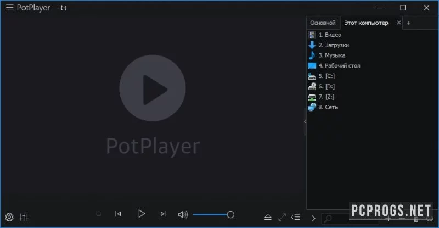
Task: Toggle the playlist panel list icon
Action: [x=295, y=217]
